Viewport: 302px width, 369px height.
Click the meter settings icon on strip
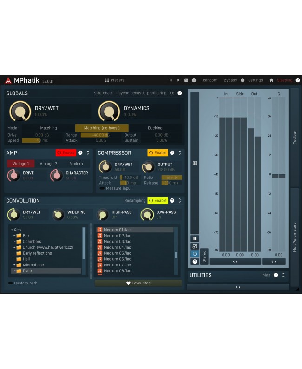point(195,163)
